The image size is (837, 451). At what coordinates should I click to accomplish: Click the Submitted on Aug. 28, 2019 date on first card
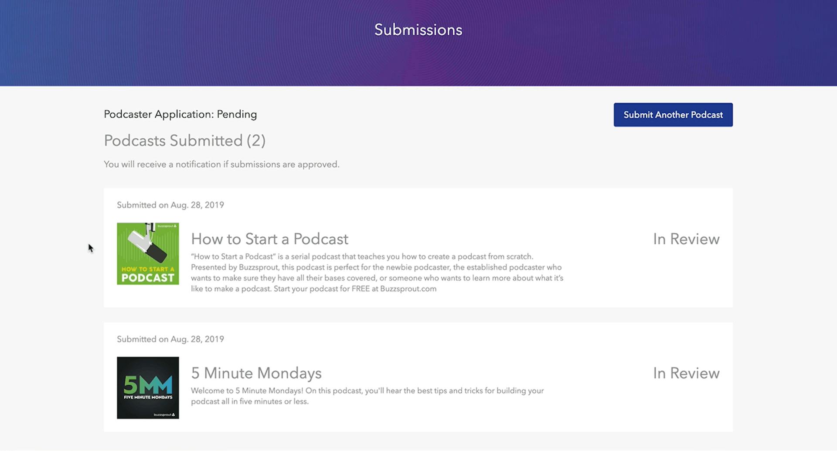170,205
